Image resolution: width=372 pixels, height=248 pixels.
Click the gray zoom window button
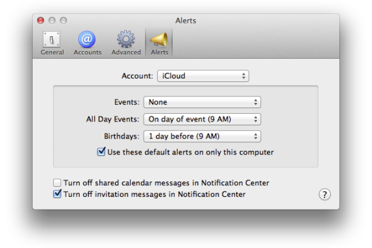[63, 20]
